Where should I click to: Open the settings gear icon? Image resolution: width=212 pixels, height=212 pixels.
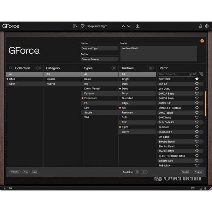pos(207,26)
